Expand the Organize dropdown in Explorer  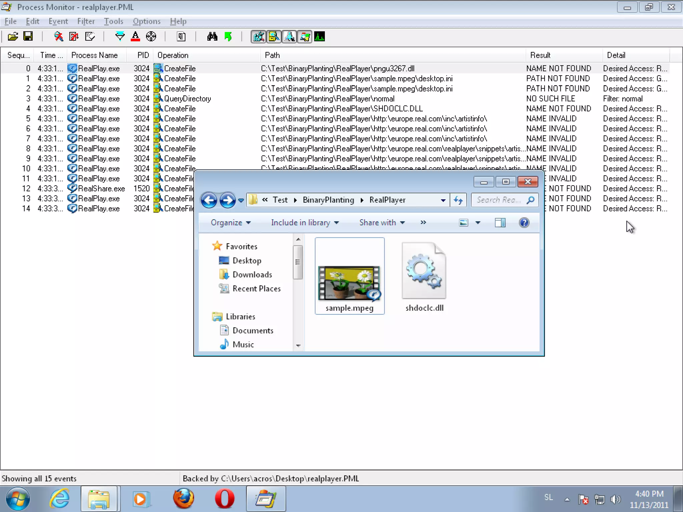tap(230, 223)
